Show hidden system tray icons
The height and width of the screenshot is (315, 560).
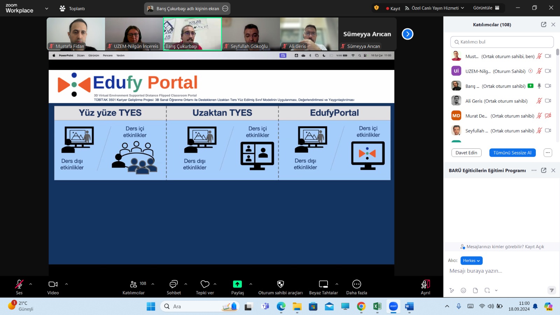pyautogui.click(x=447, y=306)
